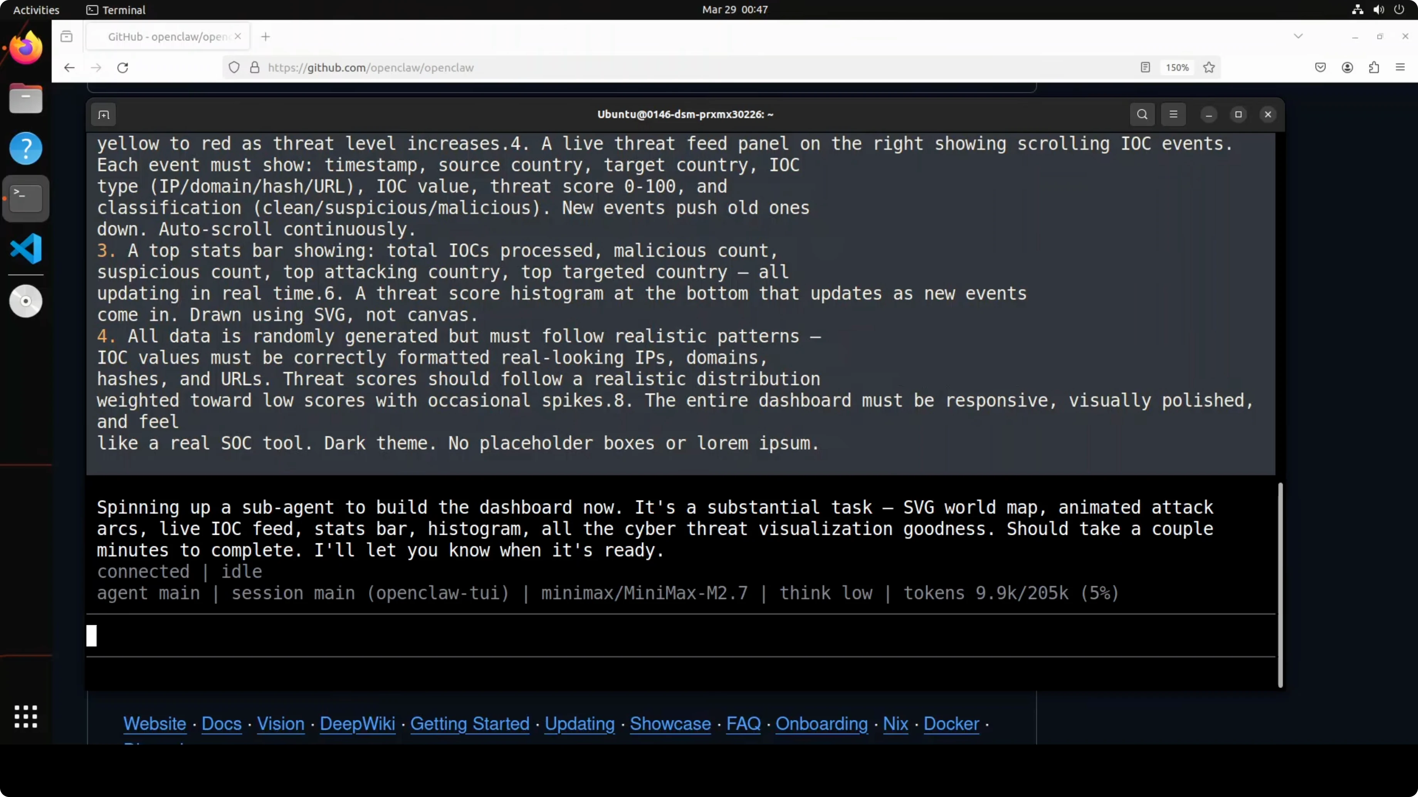This screenshot has width=1418, height=797.
Task: Open the 150% zoom level indicator
Action: point(1177,67)
